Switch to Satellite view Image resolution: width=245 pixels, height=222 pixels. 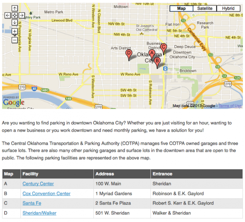[205, 8]
